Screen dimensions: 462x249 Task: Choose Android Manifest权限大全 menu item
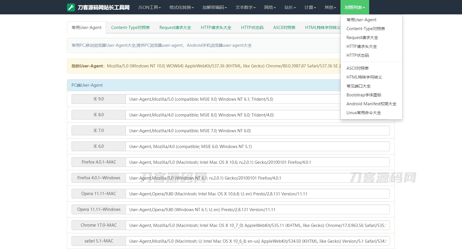(371, 104)
